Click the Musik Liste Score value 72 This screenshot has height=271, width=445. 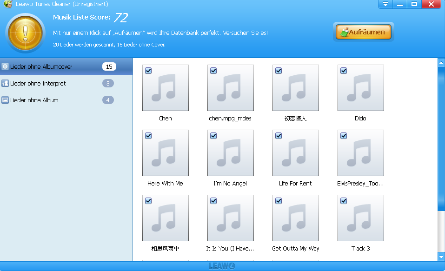click(x=121, y=17)
